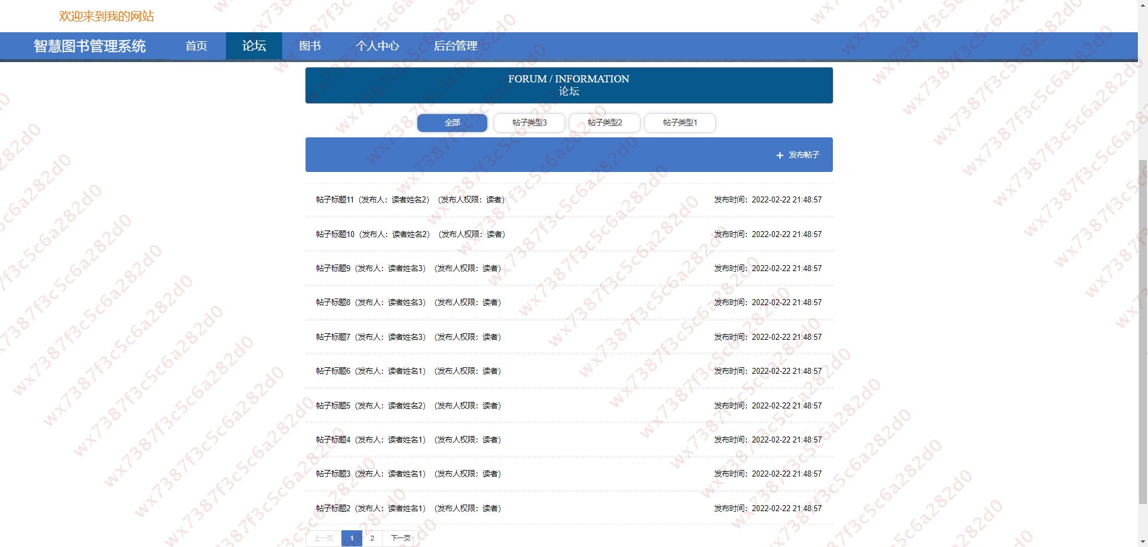The image size is (1148, 547).
Task: Click the 发布人权限 text of 帖子标题10
Action: (x=472, y=235)
